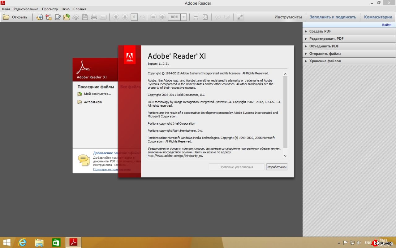Click the Примеры использования link

[x=112, y=169]
